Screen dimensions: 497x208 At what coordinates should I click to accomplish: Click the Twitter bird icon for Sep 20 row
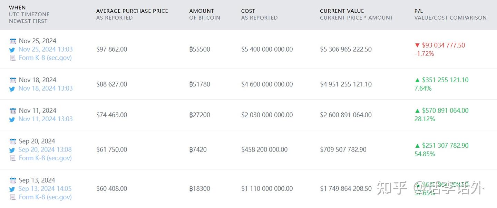pos(12,150)
